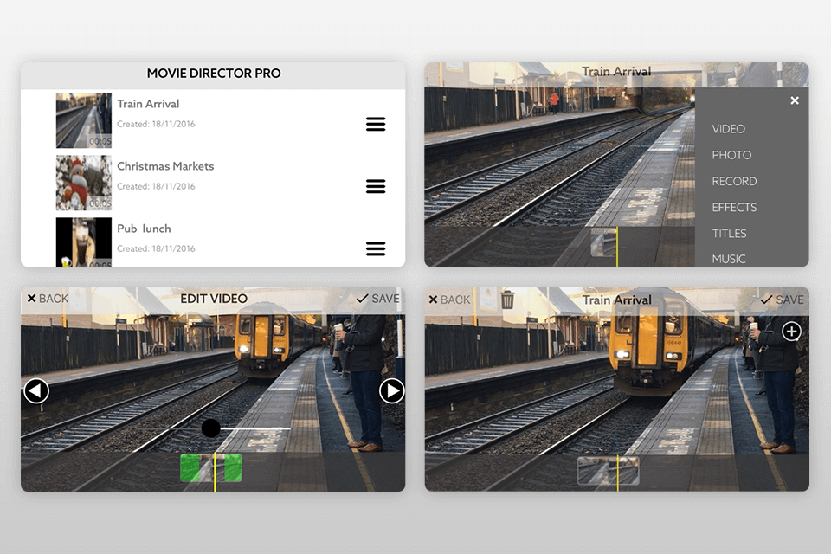Choose TITLES from the side menu

(x=729, y=233)
